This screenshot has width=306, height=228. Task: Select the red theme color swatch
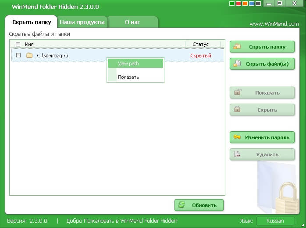tap(238, 4)
